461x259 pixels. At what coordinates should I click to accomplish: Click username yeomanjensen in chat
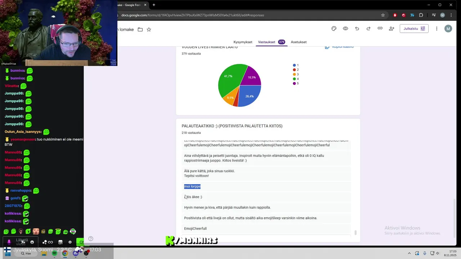pyautogui.click(x=23, y=139)
